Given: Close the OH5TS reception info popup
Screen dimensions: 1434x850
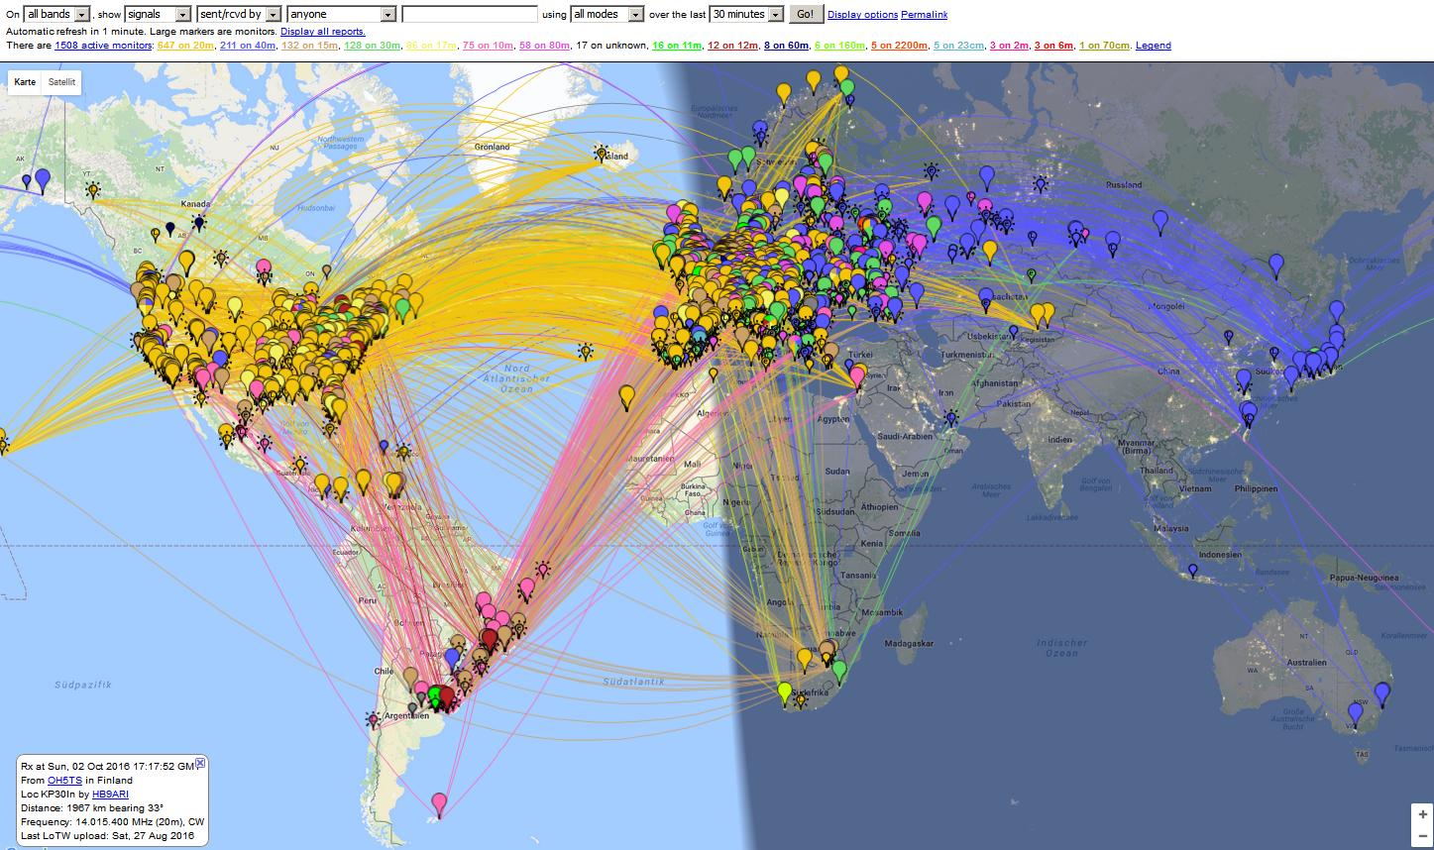Looking at the screenshot, I should tap(200, 763).
